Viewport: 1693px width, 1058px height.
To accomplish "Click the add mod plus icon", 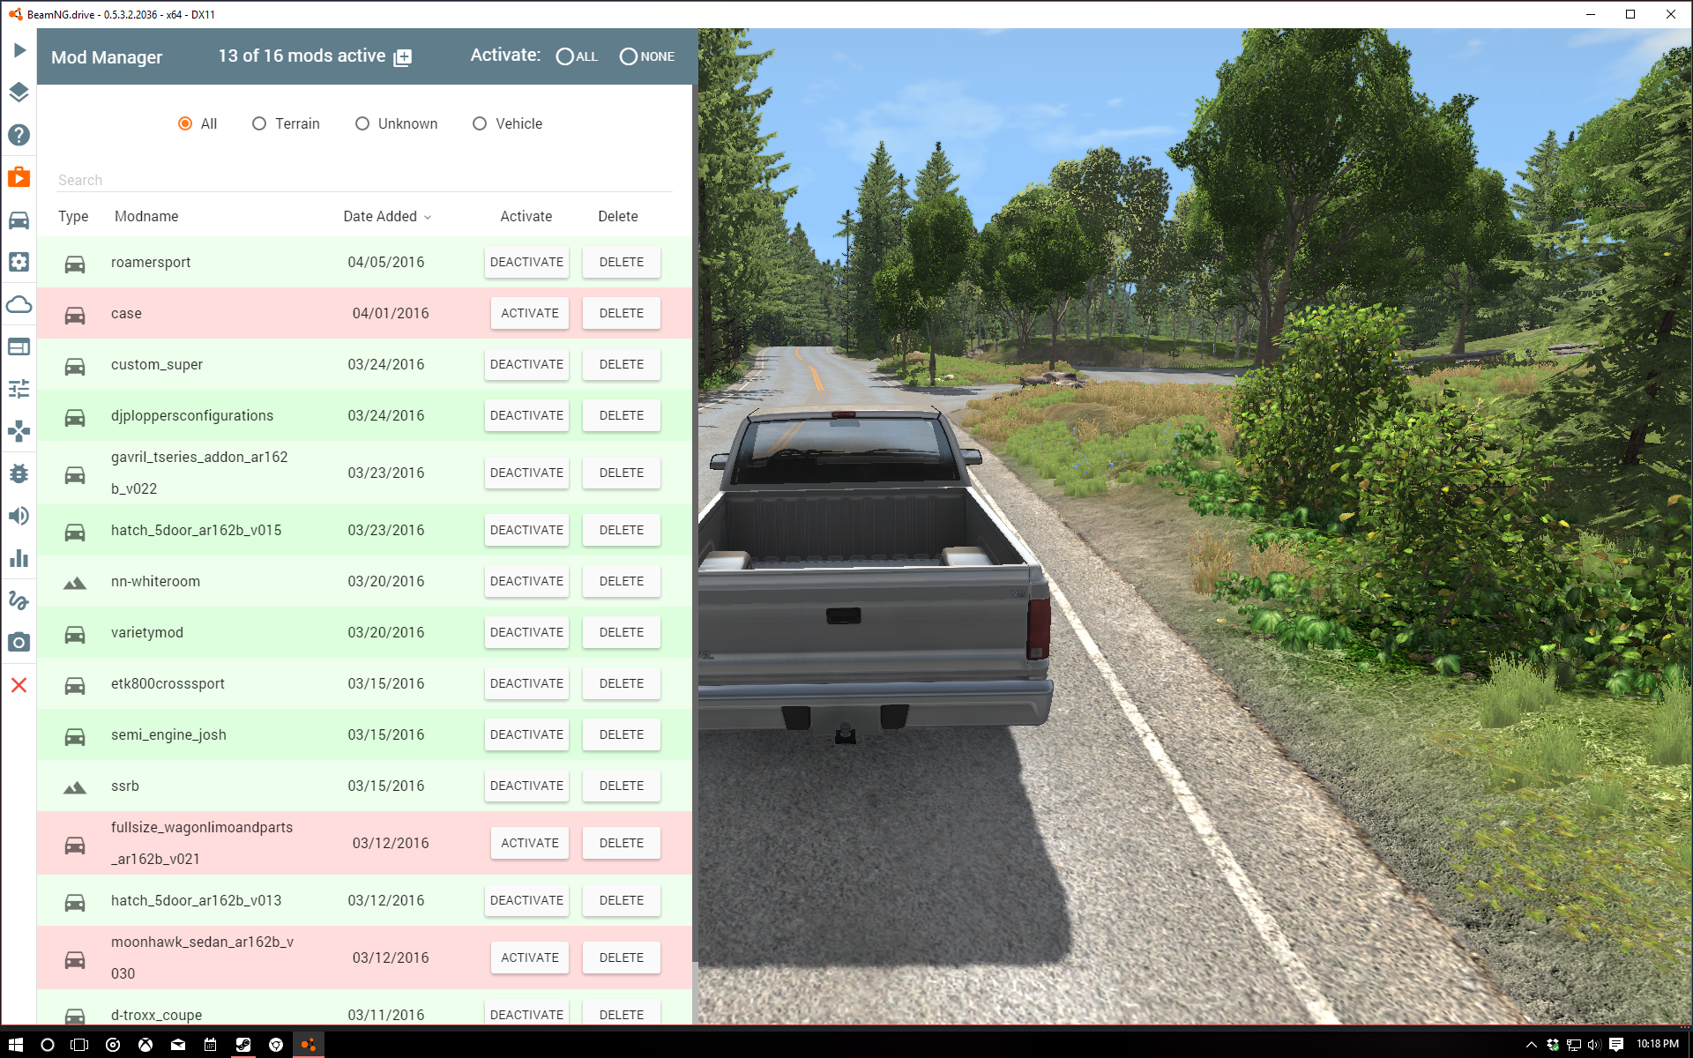I will point(403,57).
